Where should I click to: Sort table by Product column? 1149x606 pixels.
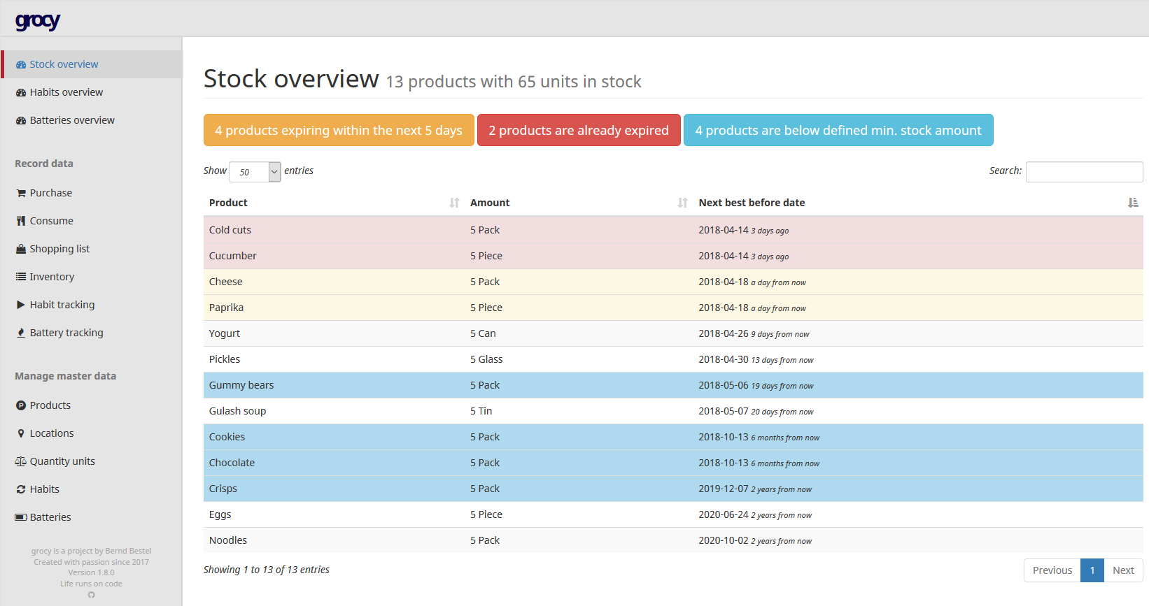click(228, 203)
